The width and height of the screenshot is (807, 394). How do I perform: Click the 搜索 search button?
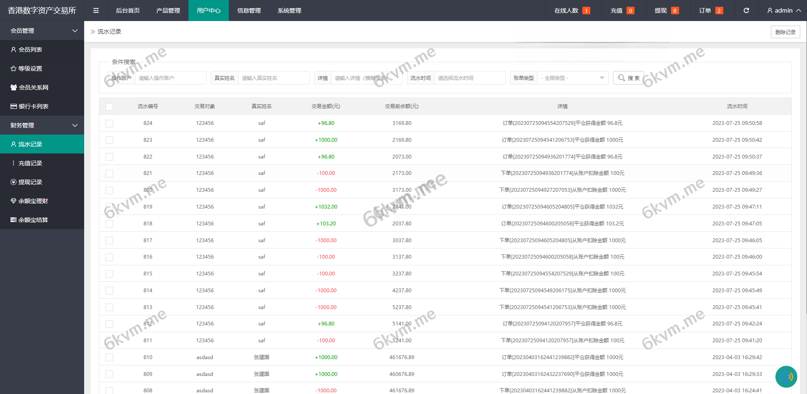629,78
